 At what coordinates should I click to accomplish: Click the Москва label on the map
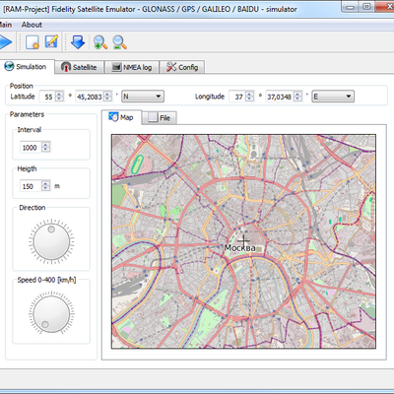240,247
